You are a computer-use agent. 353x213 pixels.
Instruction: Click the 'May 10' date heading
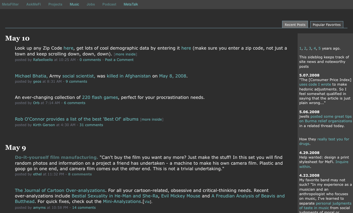click(x=17, y=38)
